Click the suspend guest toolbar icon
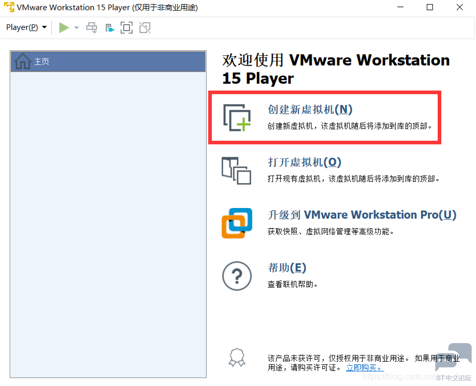476x386 pixels. (x=110, y=28)
